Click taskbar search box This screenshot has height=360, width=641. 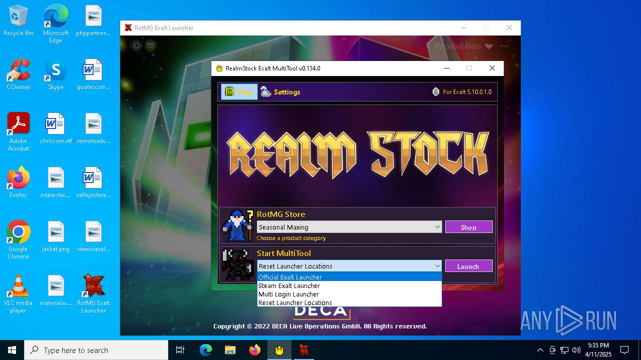(x=96, y=350)
